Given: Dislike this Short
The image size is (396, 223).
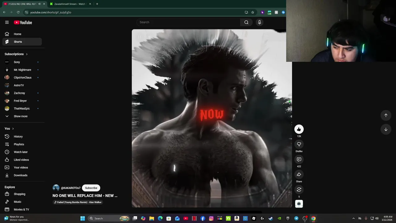Looking at the screenshot, I should pos(299,144).
